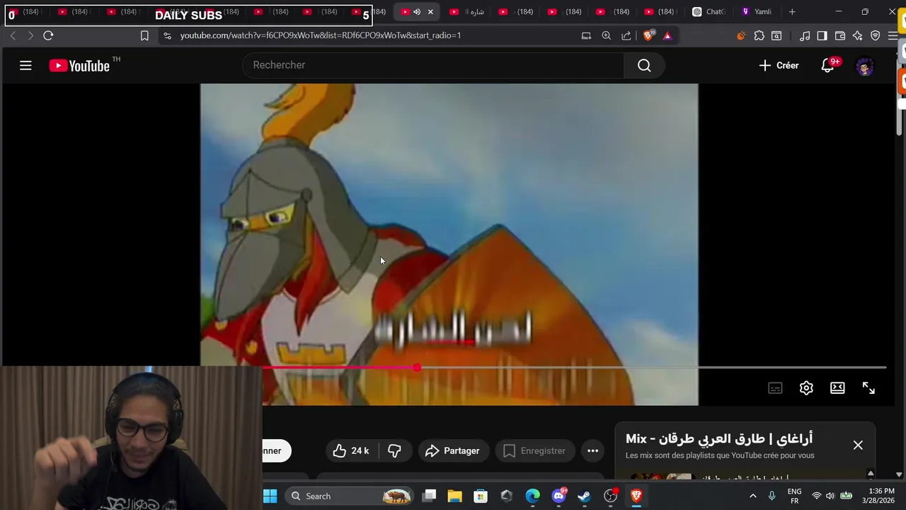The image size is (906, 510).
Task: Open Brave VPN shield icon
Action: 876,35
